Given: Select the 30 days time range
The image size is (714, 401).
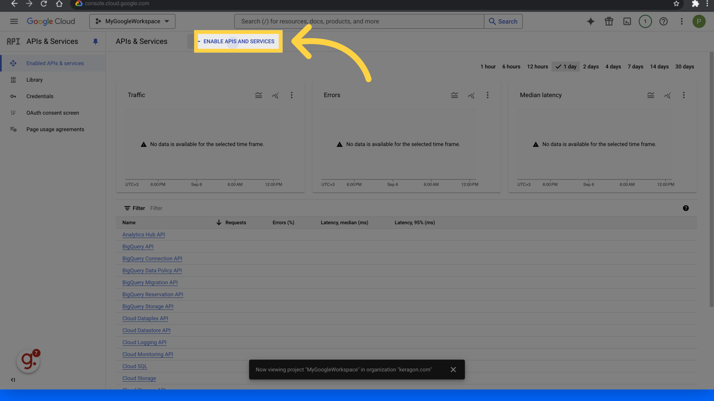Looking at the screenshot, I should click(x=685, y=66).
